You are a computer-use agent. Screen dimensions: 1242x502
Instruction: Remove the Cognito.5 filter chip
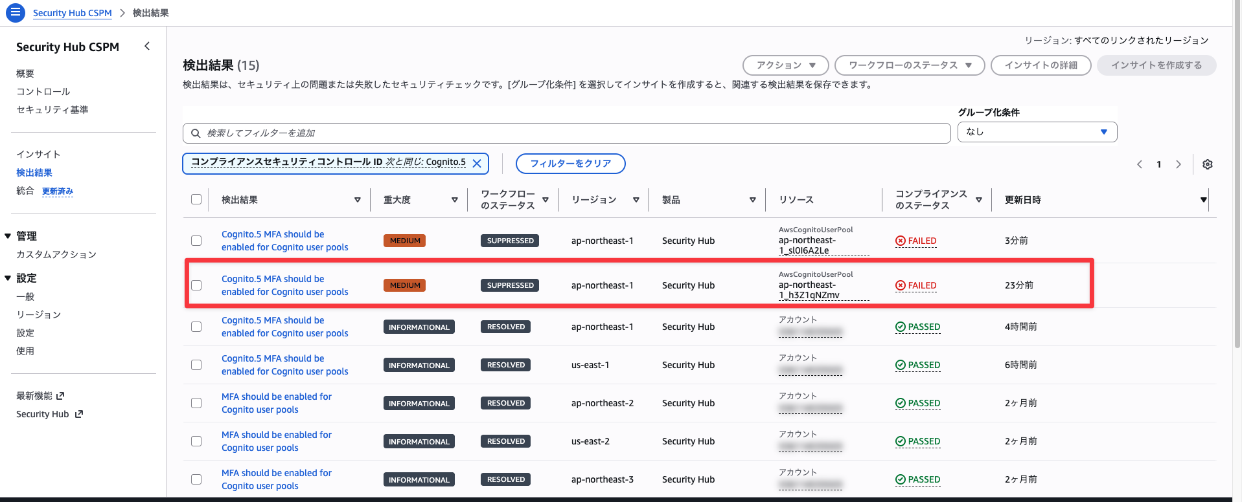(x=477, y=164)
